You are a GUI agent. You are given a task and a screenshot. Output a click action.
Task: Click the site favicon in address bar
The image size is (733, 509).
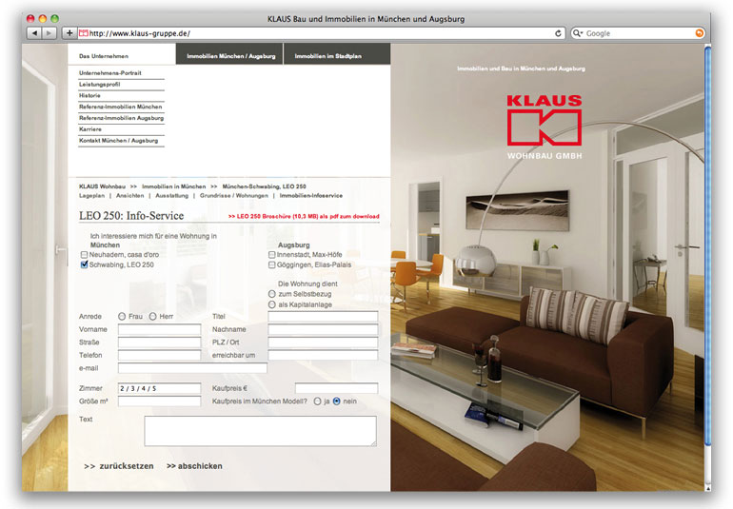point(83,33)
